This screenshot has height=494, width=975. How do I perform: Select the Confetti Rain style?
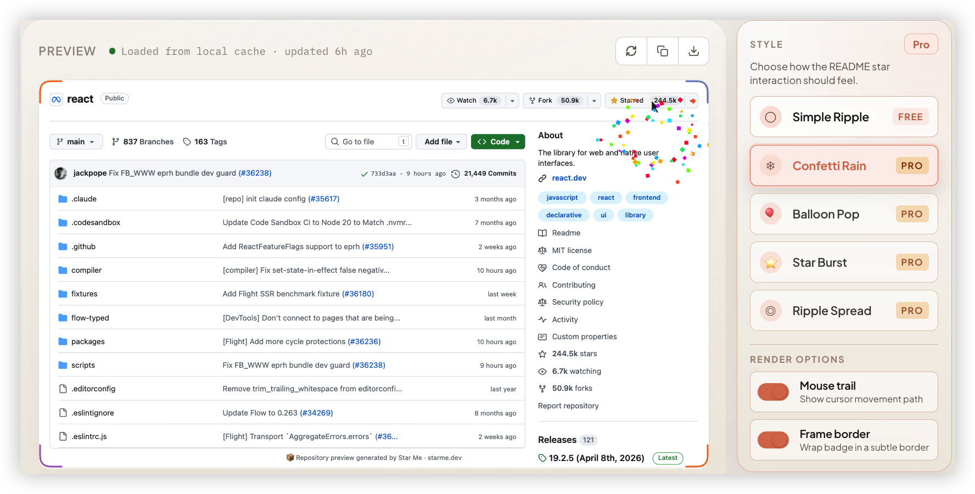click(x=844, y=166)
